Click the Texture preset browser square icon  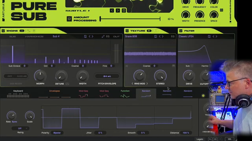[156, 36]
